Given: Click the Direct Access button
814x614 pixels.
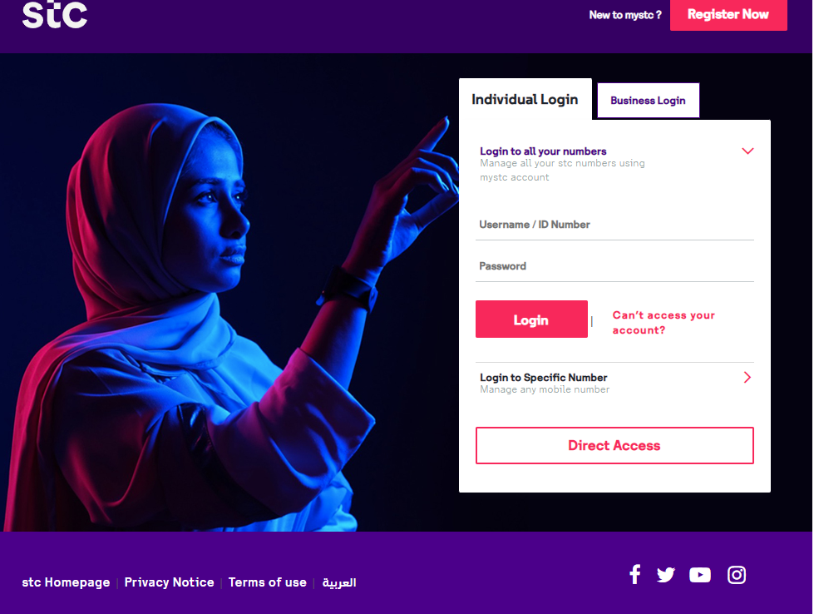Looking at the screenshot, I should point(614,446).
